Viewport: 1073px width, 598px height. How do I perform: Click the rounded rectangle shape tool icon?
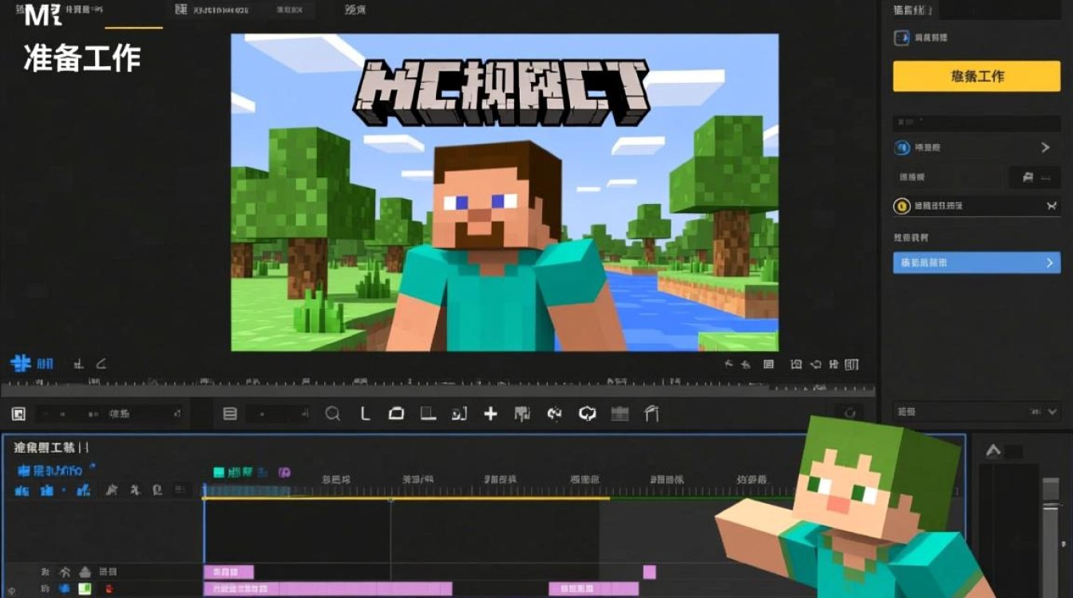pos(396,413)
